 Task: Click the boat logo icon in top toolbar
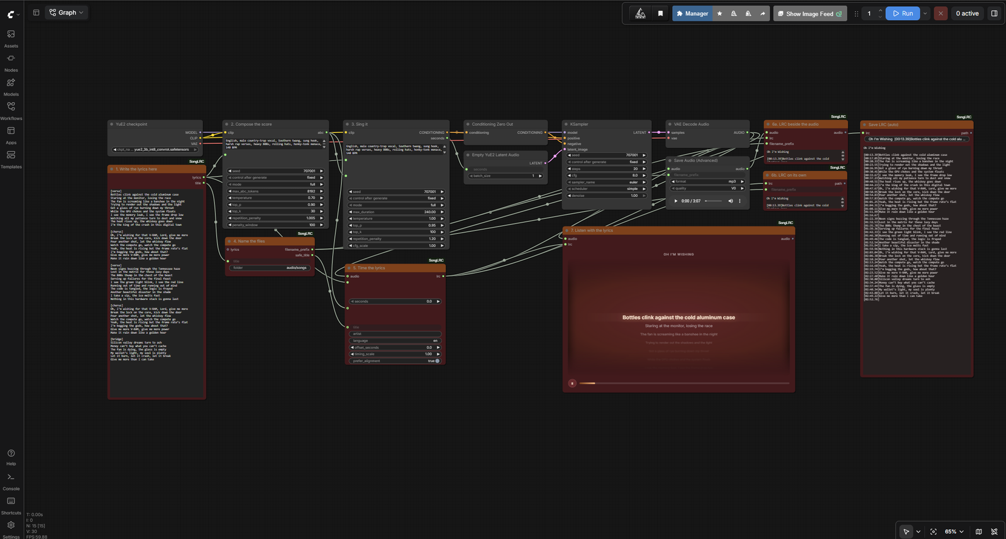point(640,13)
